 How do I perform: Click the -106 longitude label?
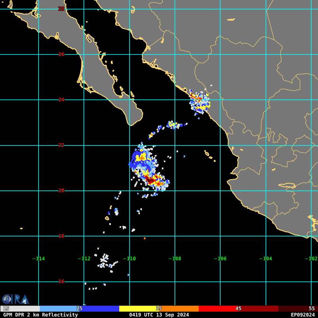click(x=220, y=259)
